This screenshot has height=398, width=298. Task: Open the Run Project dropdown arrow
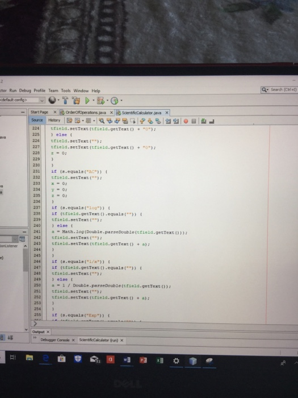[93, 101]
